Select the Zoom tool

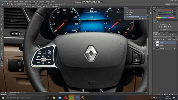coord(2,56)
